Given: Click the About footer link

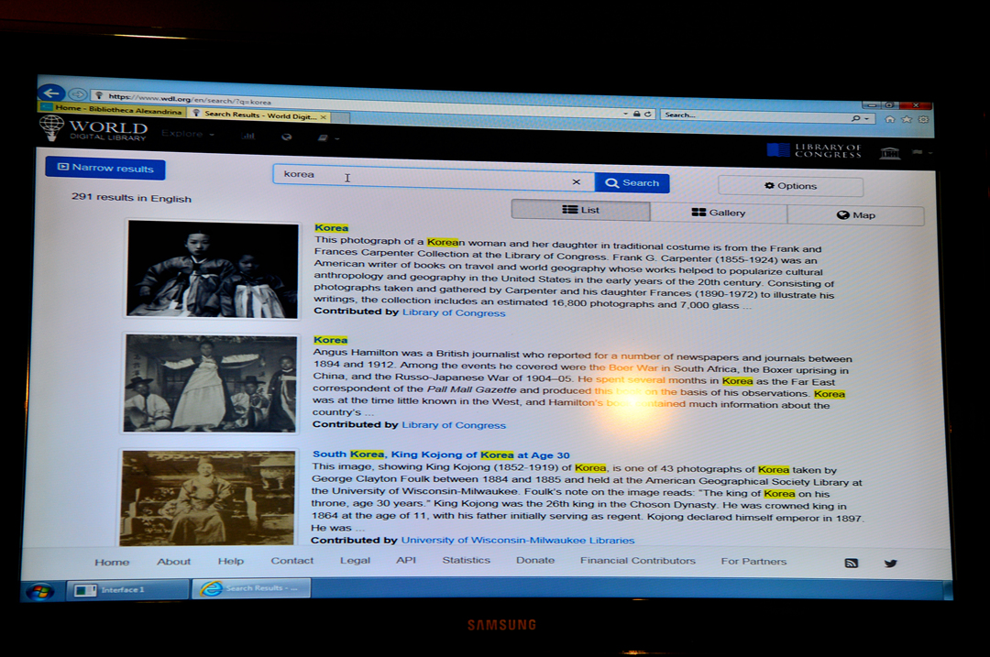Looking at the screenshot, I should pos(173,562).
